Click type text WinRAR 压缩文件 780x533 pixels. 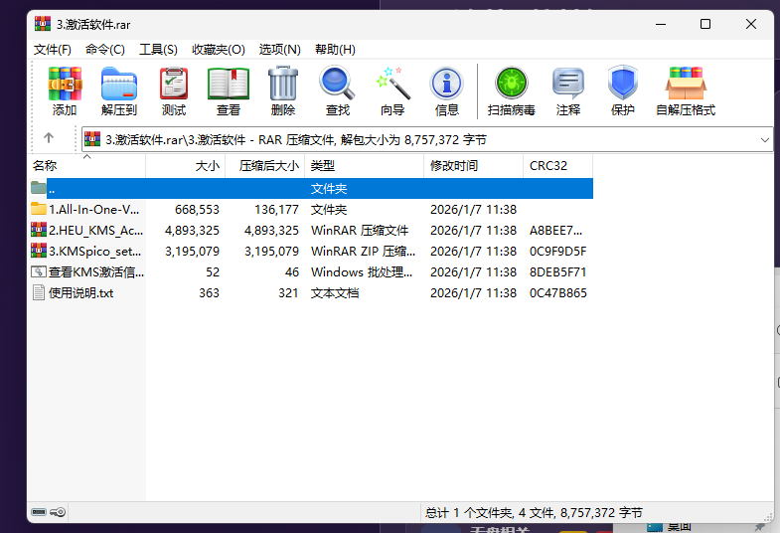360,231
